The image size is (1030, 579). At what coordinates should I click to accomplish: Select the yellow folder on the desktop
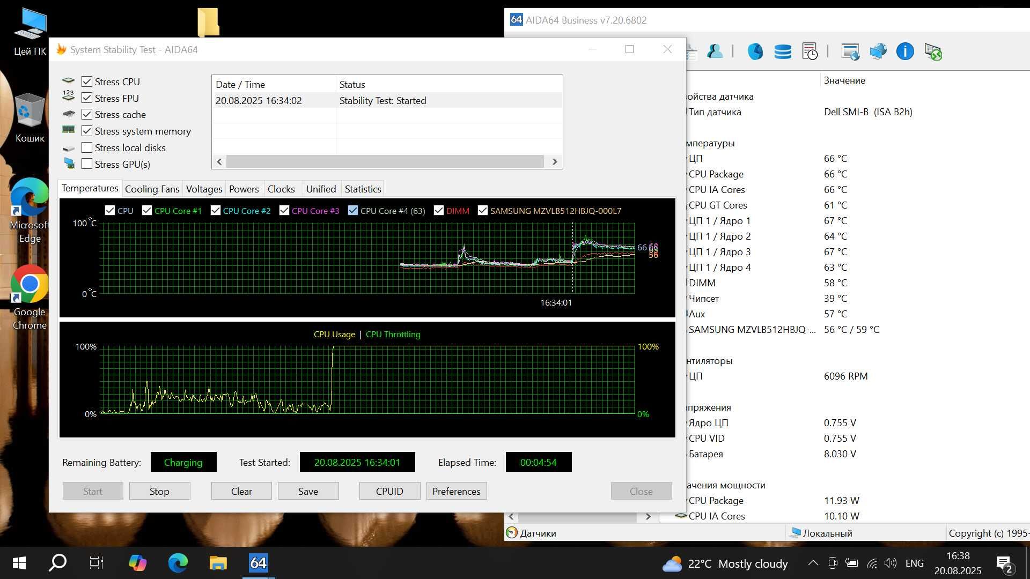(208, 22)
